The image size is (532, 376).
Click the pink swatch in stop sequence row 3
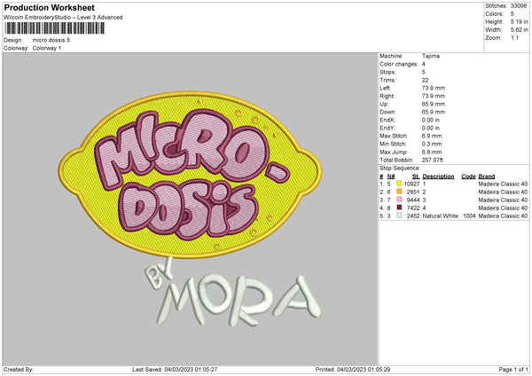coord(399,200)
